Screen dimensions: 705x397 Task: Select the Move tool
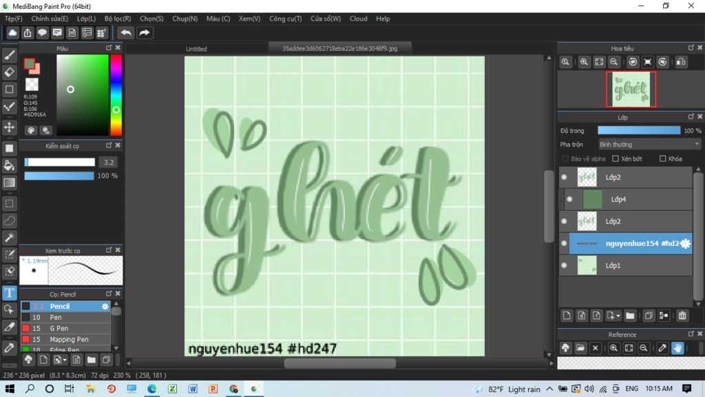tap(9, 128)
